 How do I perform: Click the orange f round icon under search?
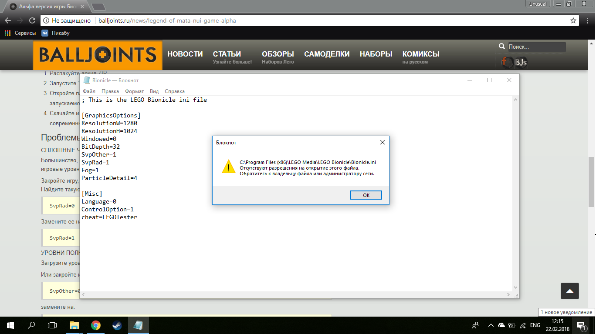coord(507,62)
